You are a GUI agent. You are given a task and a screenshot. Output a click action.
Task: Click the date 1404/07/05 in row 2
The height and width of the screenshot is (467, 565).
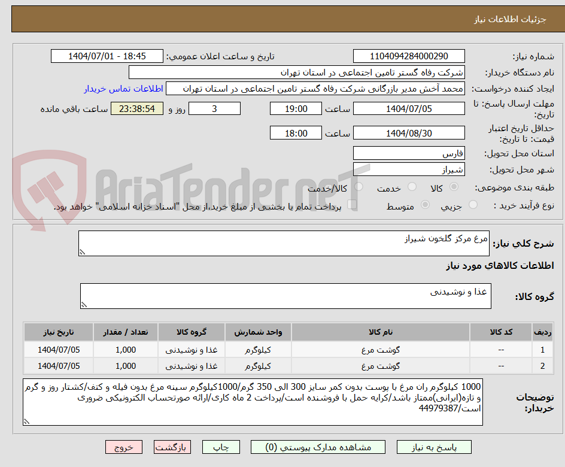[59, 366]
